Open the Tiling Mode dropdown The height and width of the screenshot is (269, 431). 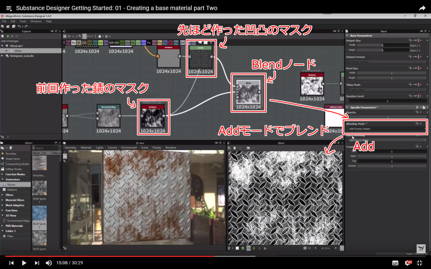387,90
